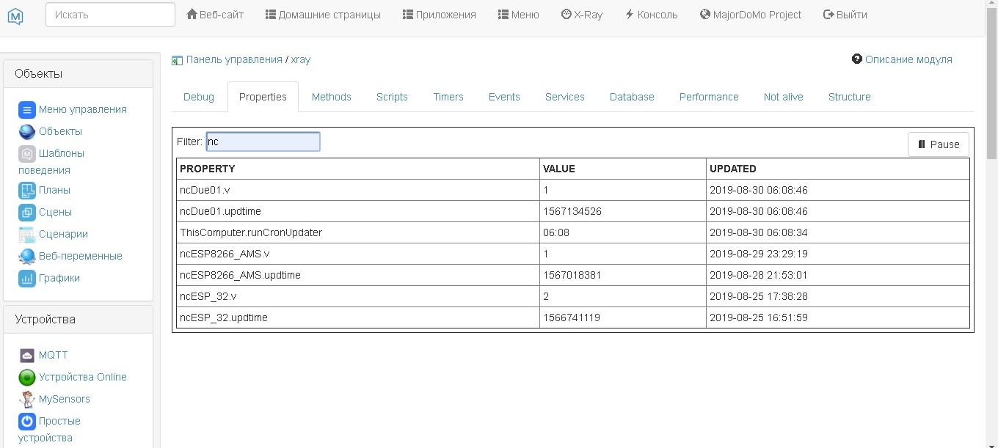Click the Сцены icon
Viewport: 998px width, 448px height.
27,213
